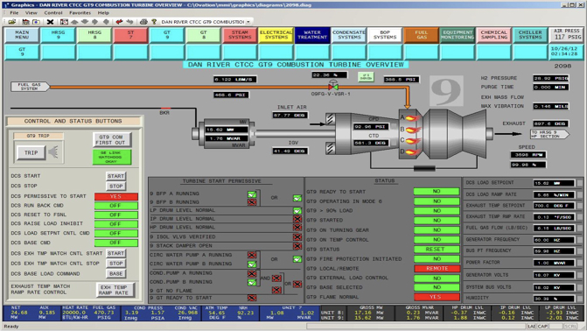Screen dimensions: 587x331
Task: Print the diagram using the printer icon
Action: pyautogui.click(x=143, y=22)
